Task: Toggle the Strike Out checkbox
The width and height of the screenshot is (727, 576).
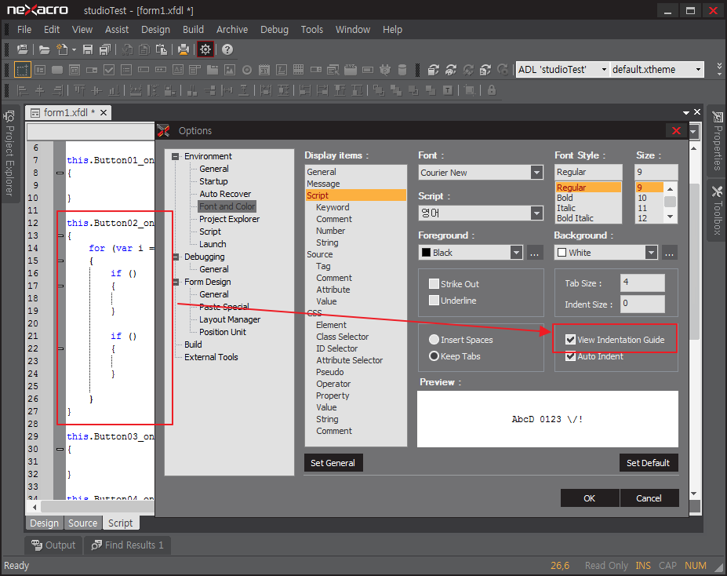Action: (x=434, y=284)
